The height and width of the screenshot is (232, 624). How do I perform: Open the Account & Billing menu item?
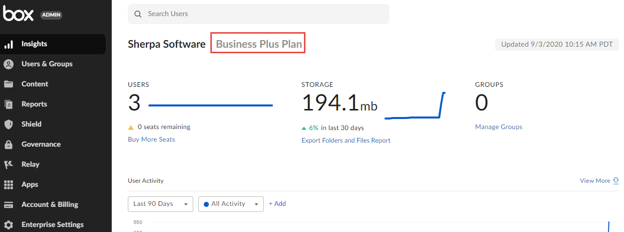(50, 204)
